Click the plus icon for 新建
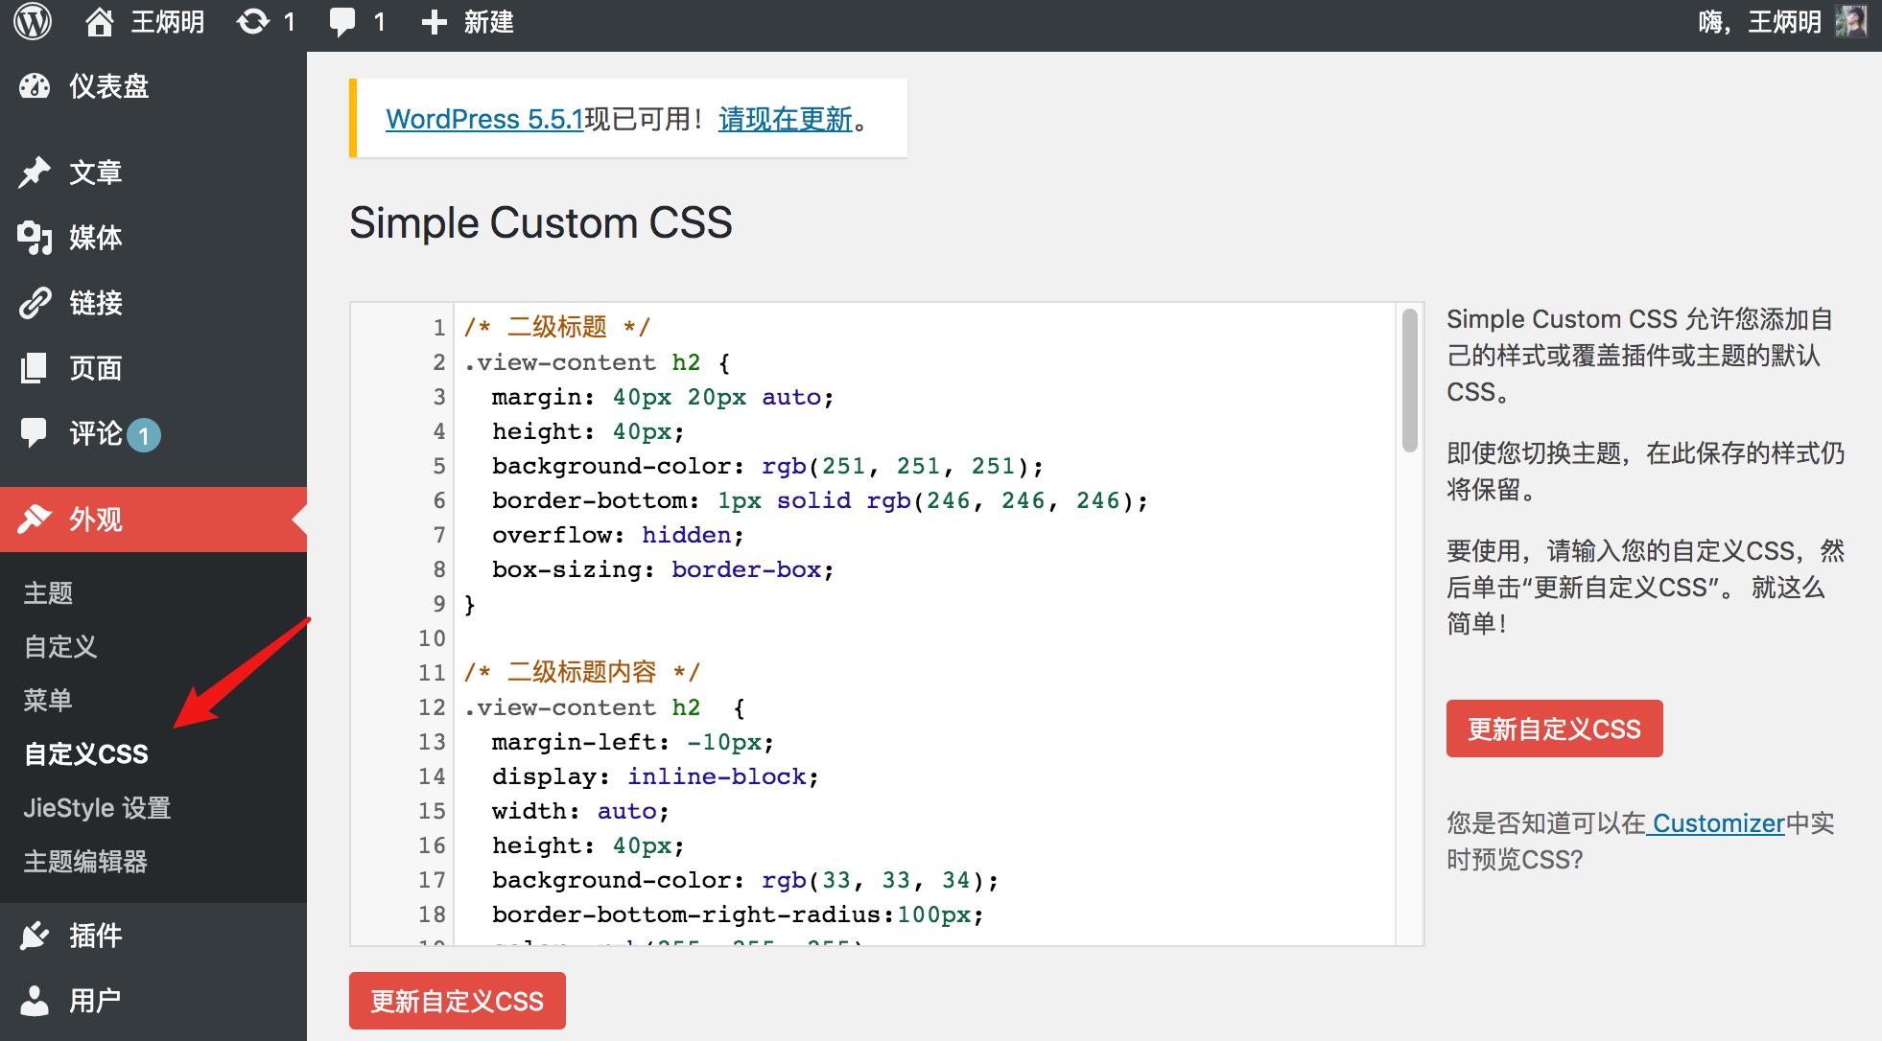The width and height of the screenshot is (1882, 1041). [x=435, y=22]
